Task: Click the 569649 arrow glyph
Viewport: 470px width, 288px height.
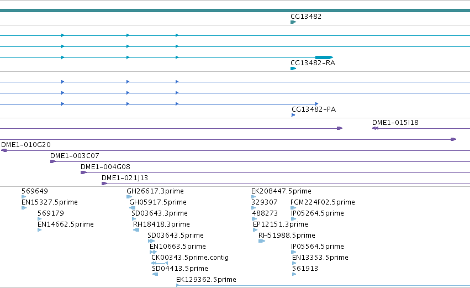Action: (x=24, y=197)
